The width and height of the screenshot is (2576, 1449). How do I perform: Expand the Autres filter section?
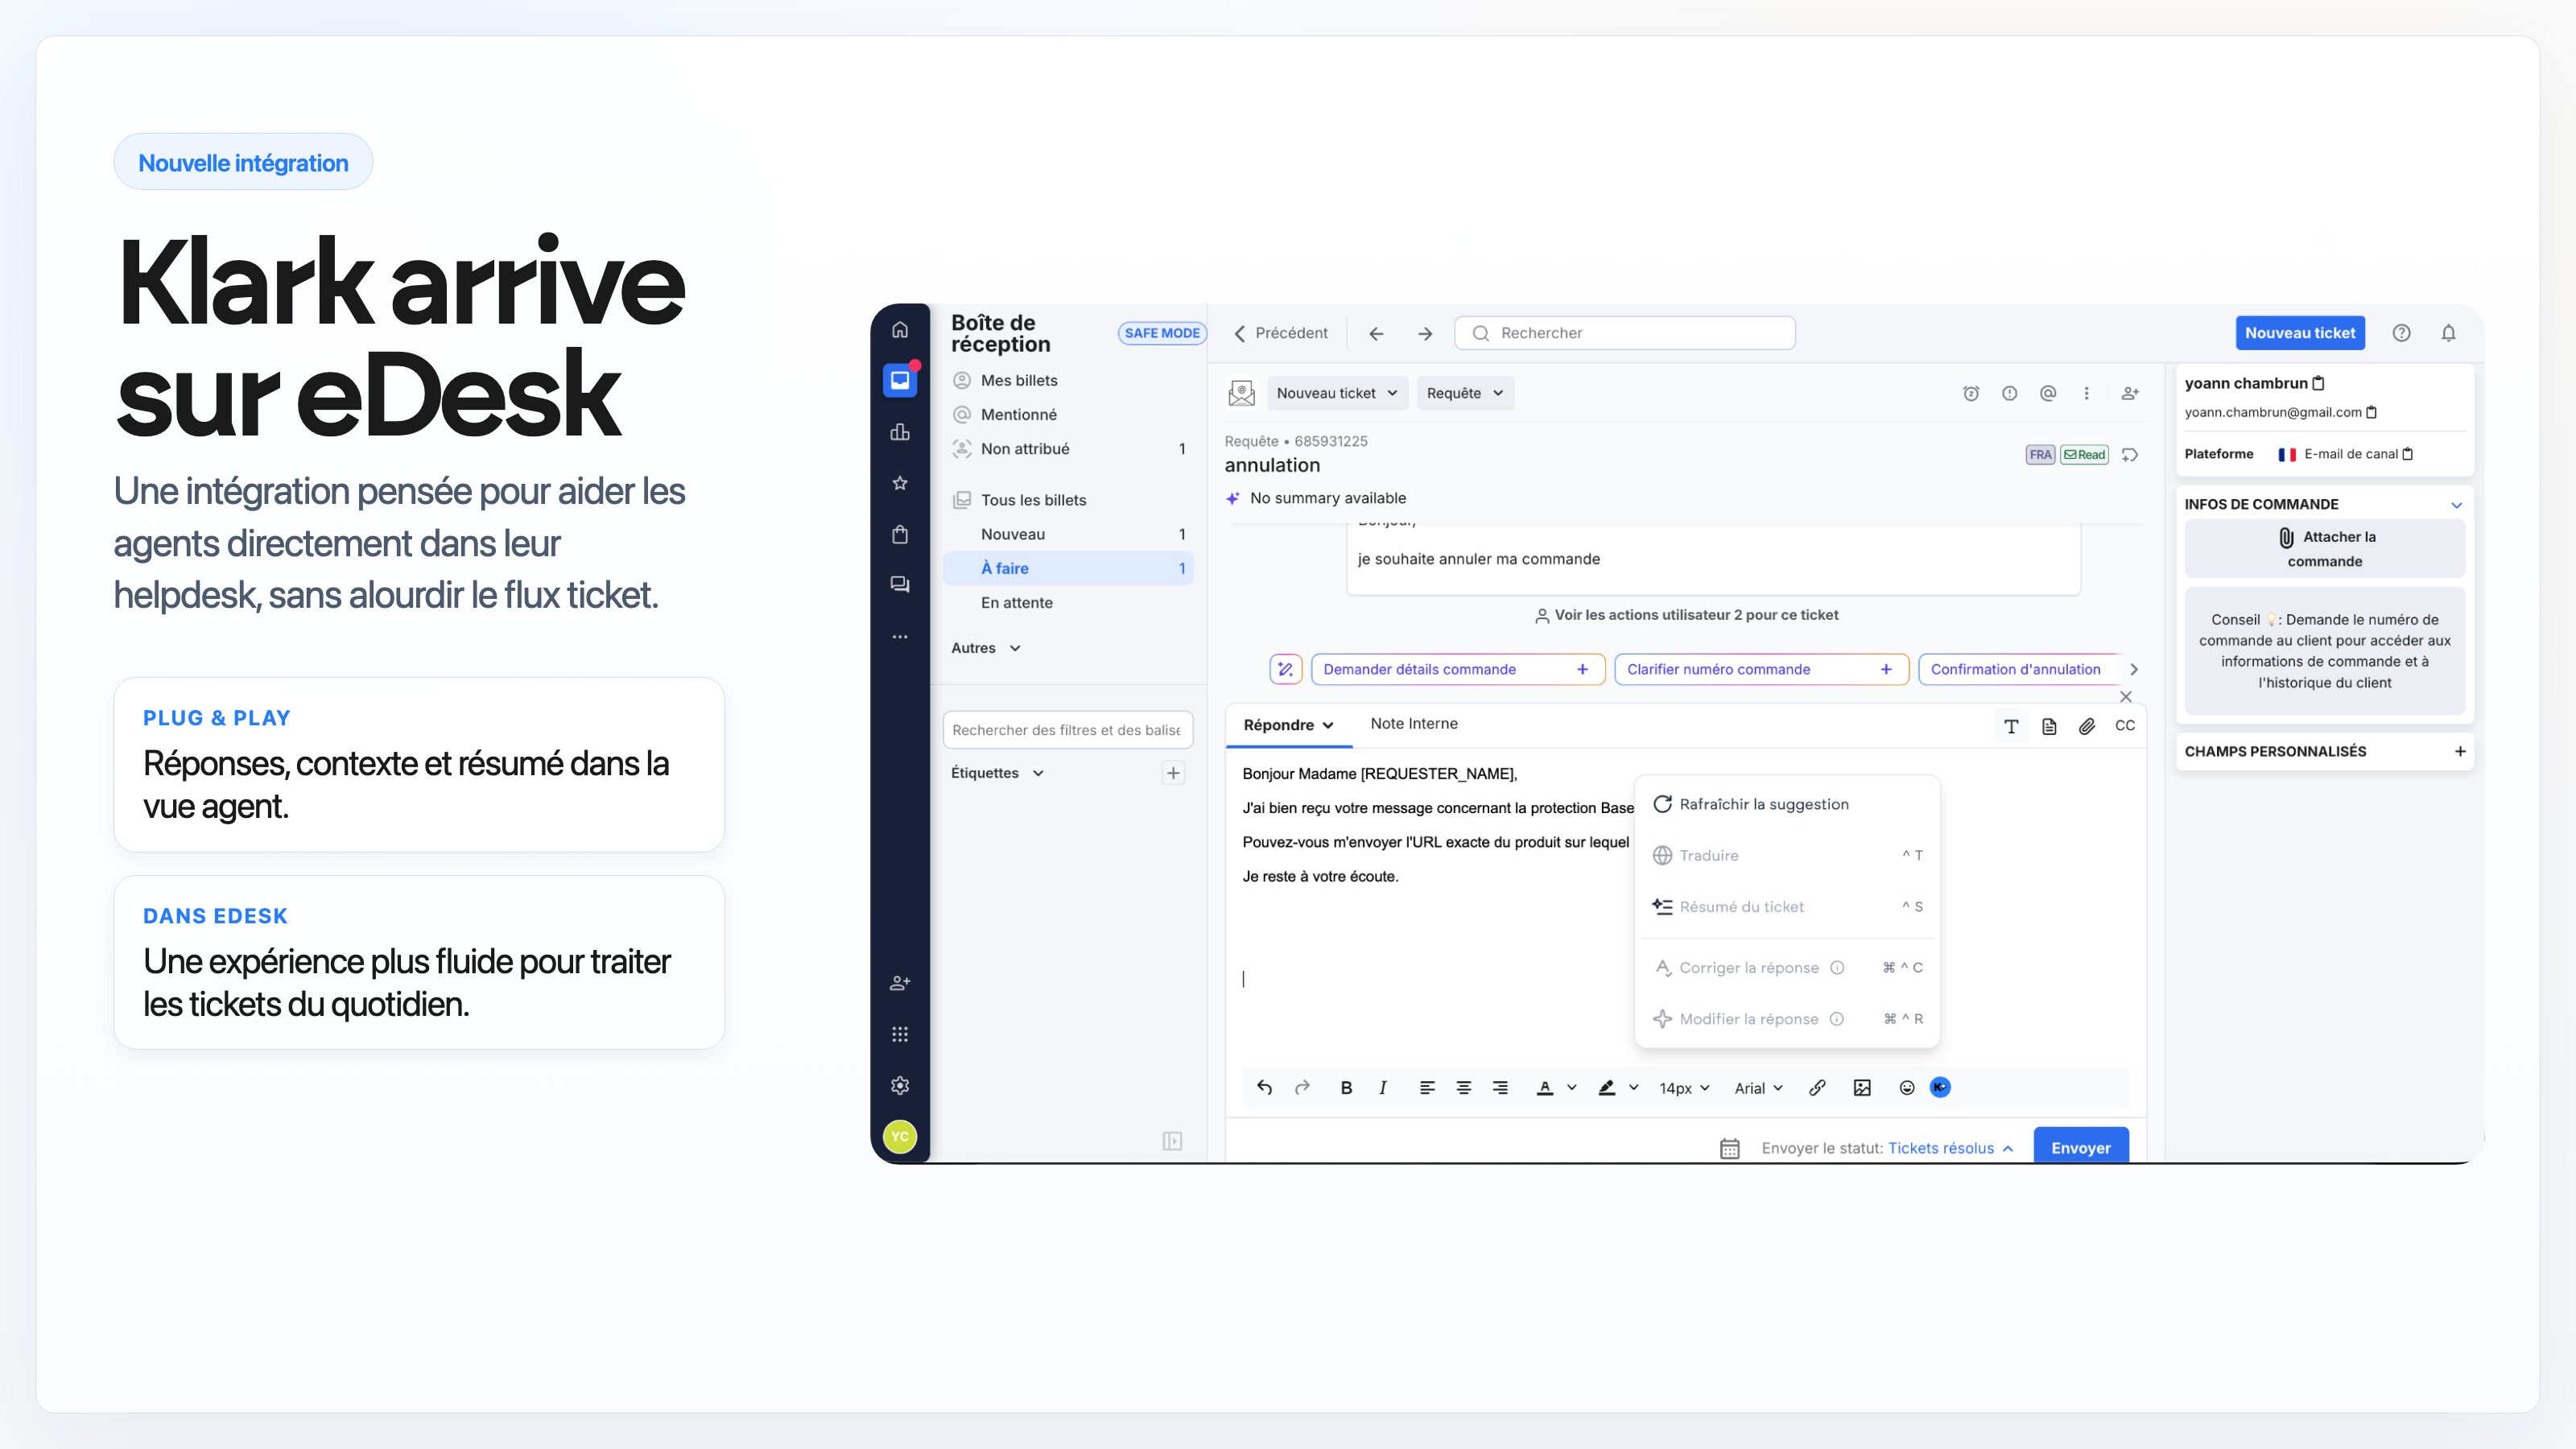point(985,647)
